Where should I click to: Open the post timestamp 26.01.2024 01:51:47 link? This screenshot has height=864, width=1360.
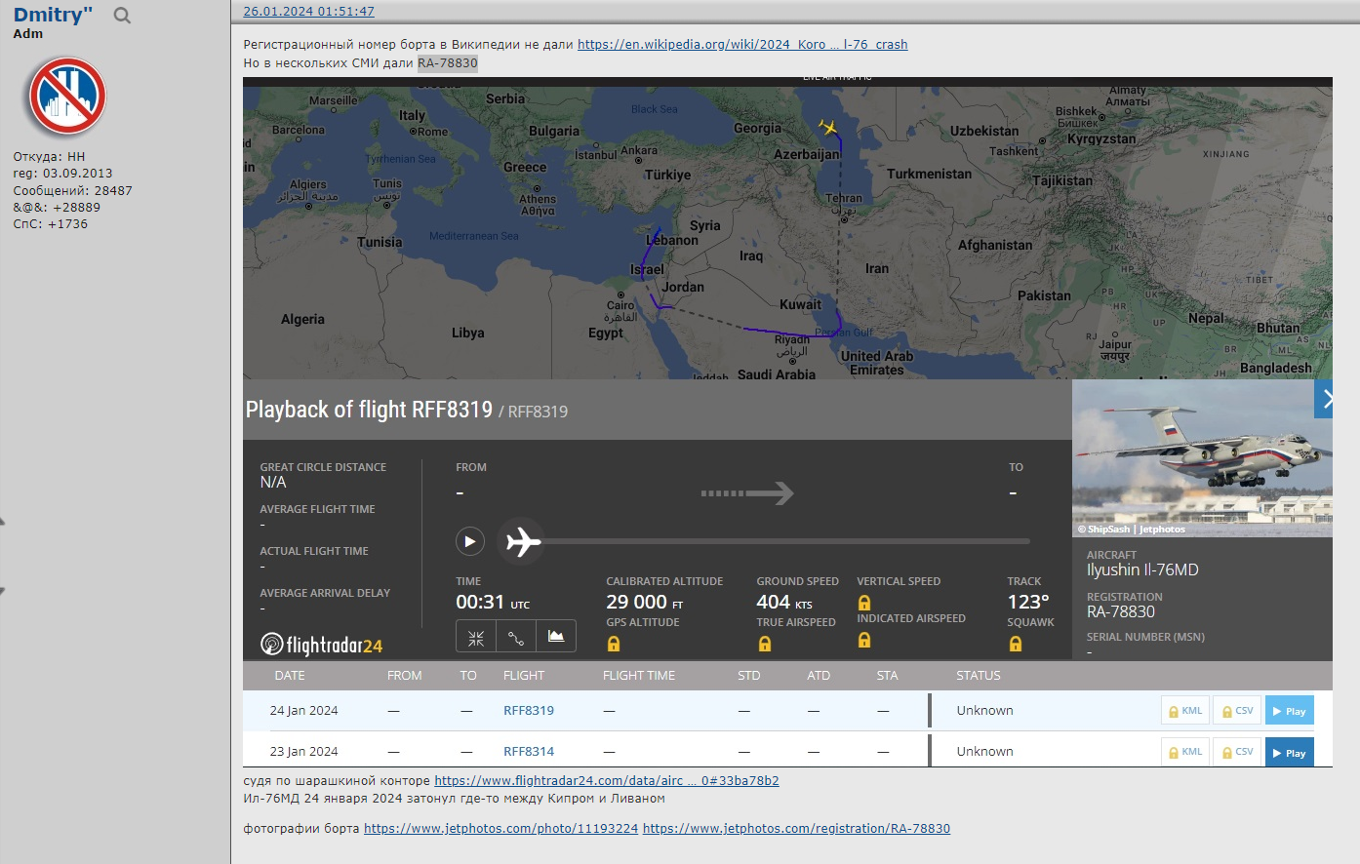tap(308, 12)
